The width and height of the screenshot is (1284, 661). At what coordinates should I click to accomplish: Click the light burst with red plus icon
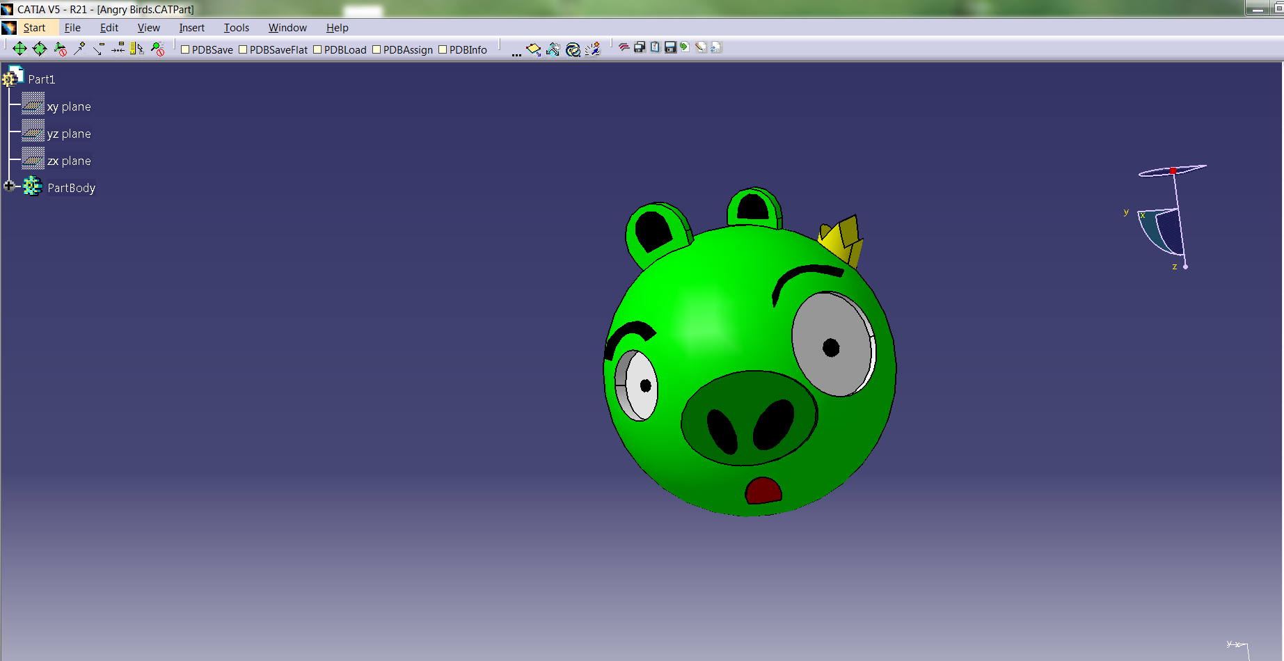tap(592, 49)
